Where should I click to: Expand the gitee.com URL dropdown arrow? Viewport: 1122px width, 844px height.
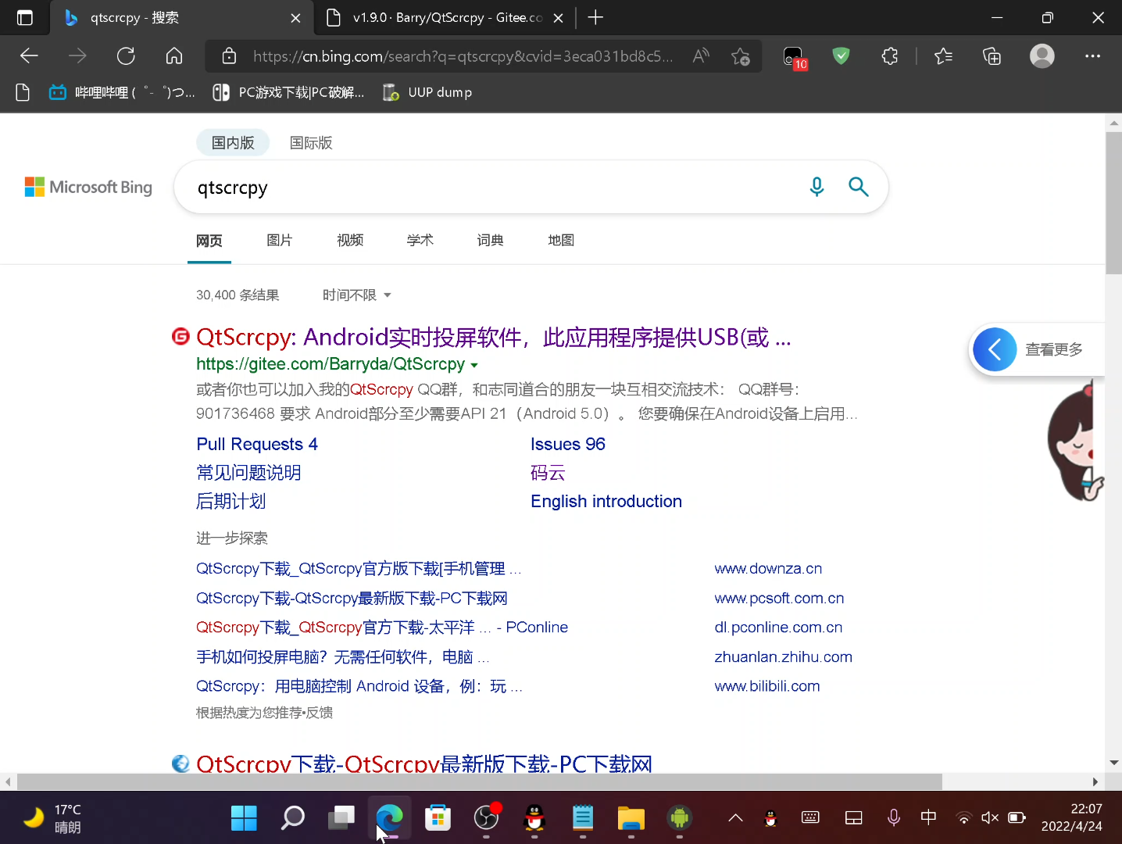pyautogui.click(x=474, y=365)
